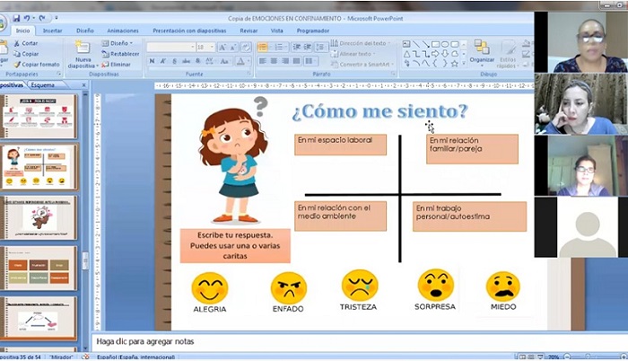Select the ALEGRIA happy emoji on slide
The image size is (628, 361).
pyautogui.click(x=209, y=287)
